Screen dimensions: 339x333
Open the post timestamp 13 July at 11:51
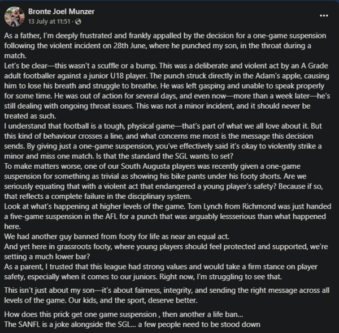coord(49,22)
